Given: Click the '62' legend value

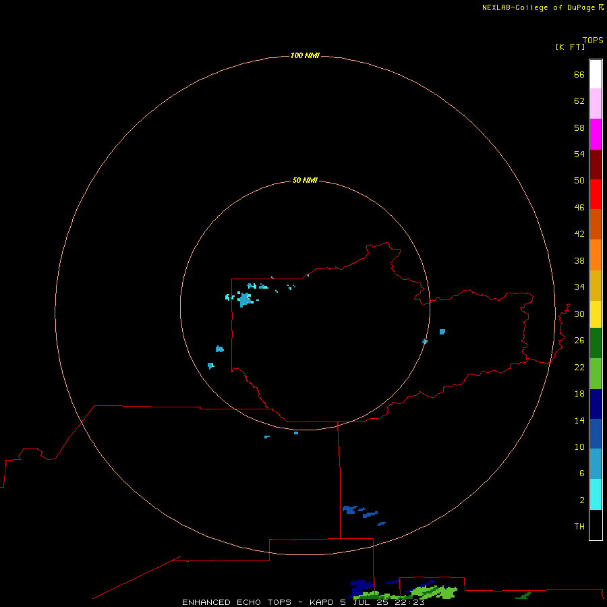Looking at the screenshot, I should coord(579,101).
